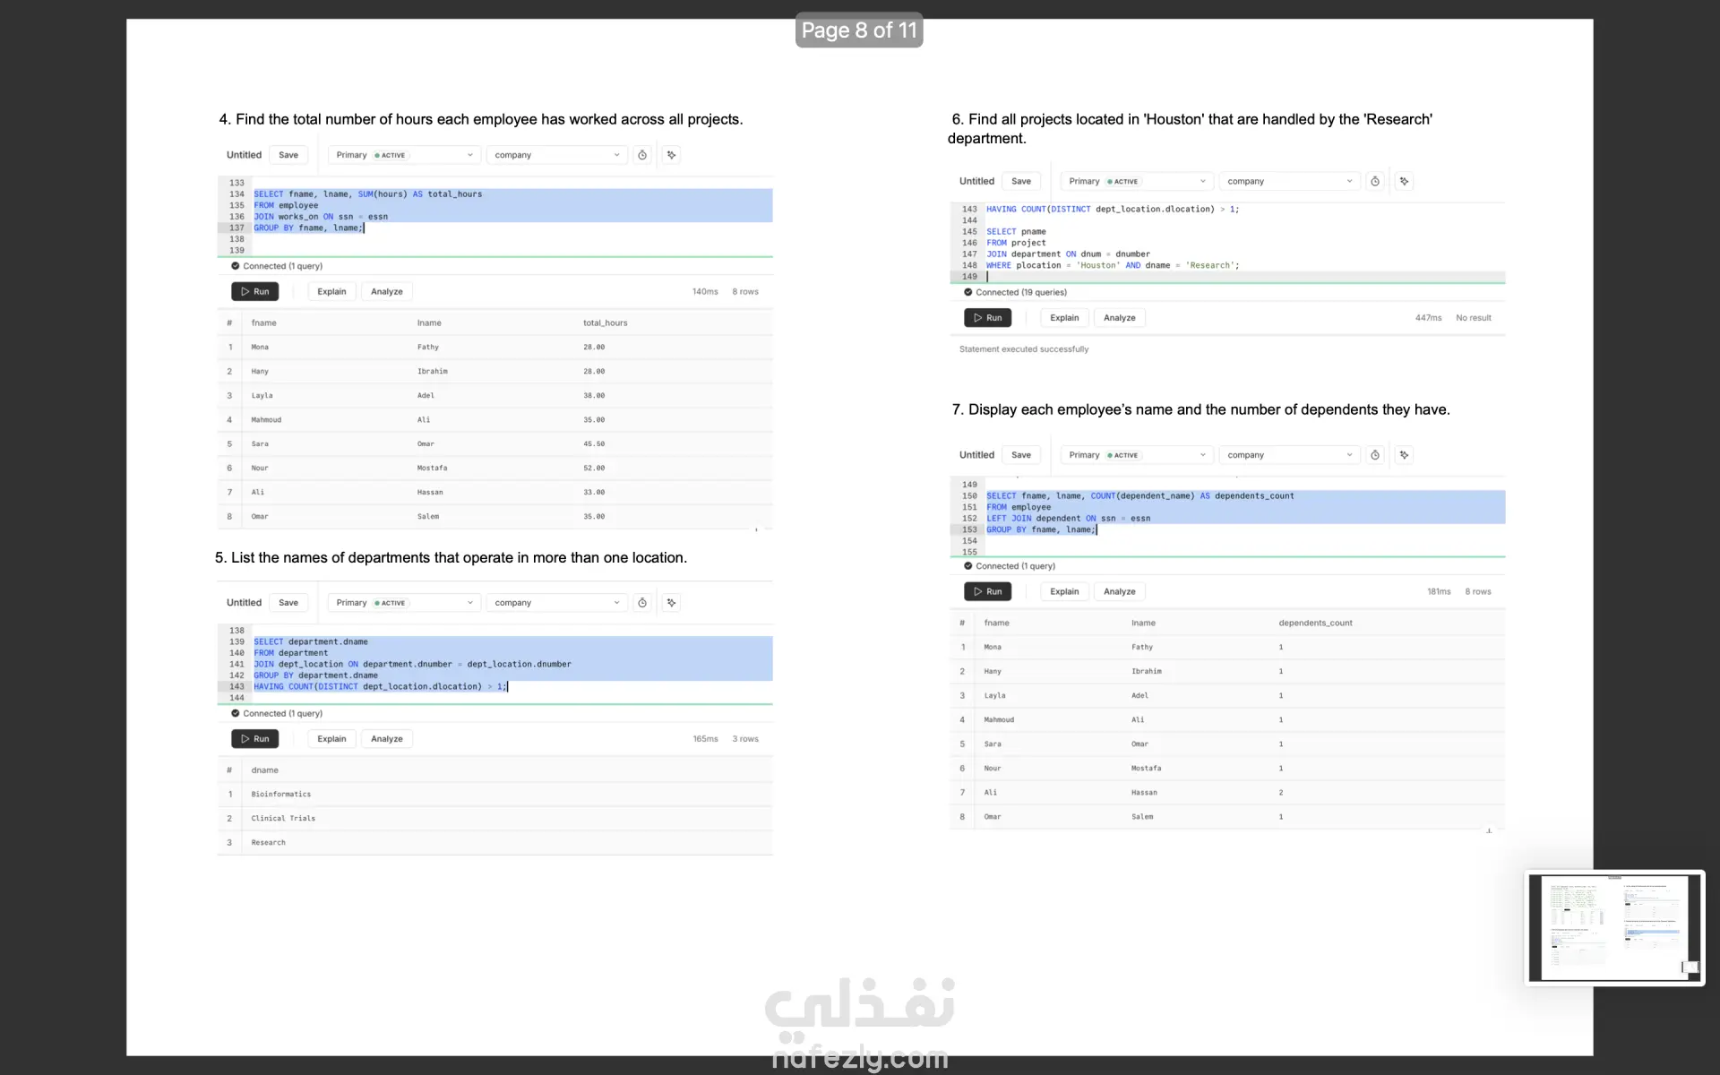Click the history clock icon in query 4 toolbar
1720x1075 pixels.
[642, 155]
